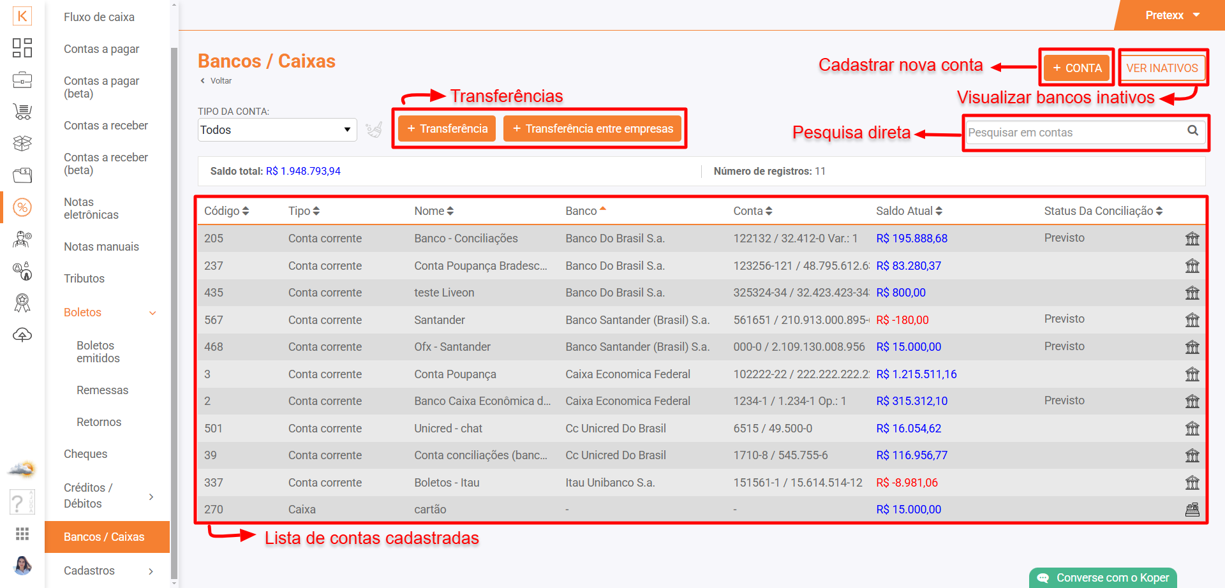
Task: Click bank icon for Banco - Conciliações row
Action: coord(1192,239)
